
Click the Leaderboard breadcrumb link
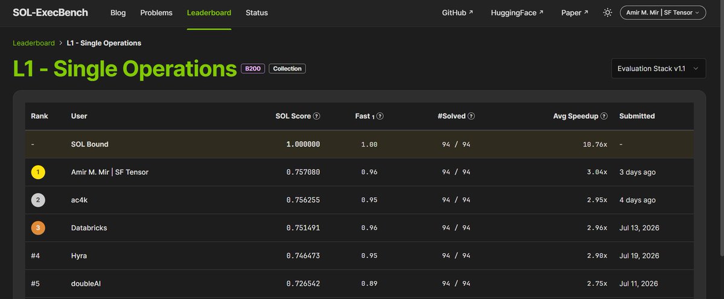(x=34, y=43)
